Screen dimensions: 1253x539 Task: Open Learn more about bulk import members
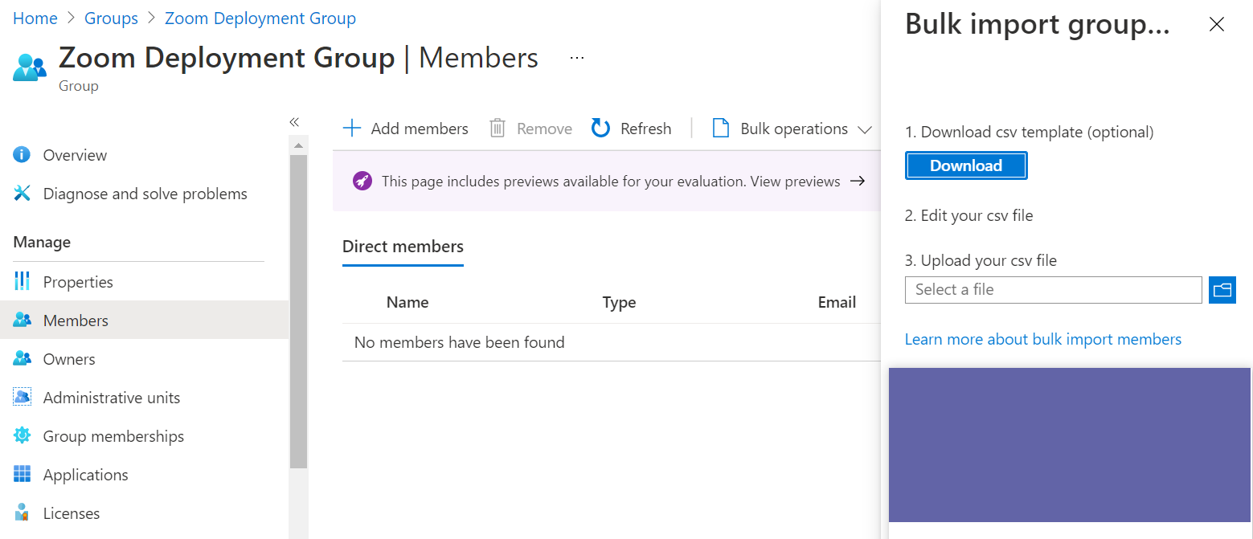(x=1043, y=339)
